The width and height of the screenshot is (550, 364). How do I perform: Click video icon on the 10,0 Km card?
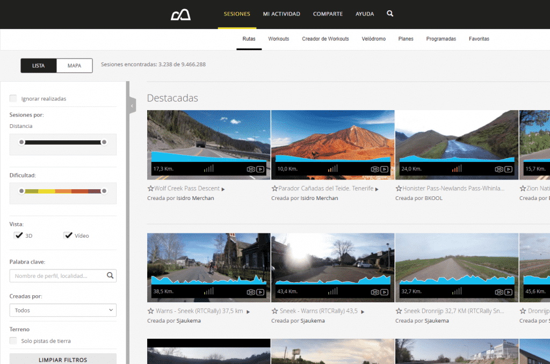pyautogui.click(x=385, y=169)
